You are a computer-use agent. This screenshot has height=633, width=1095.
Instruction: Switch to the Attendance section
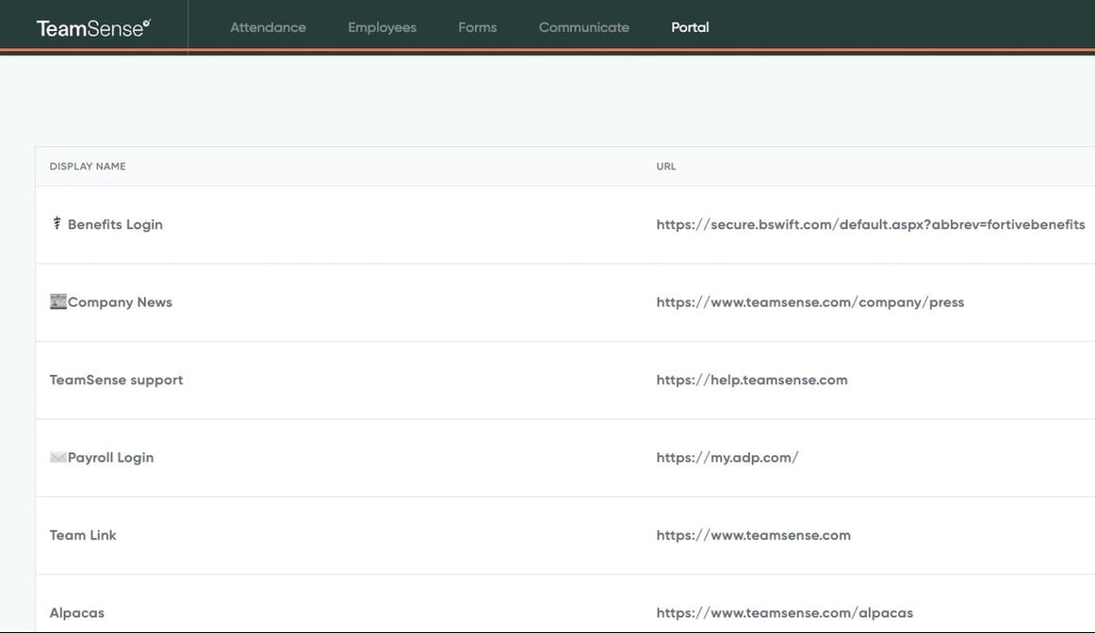tap(268, 27)
